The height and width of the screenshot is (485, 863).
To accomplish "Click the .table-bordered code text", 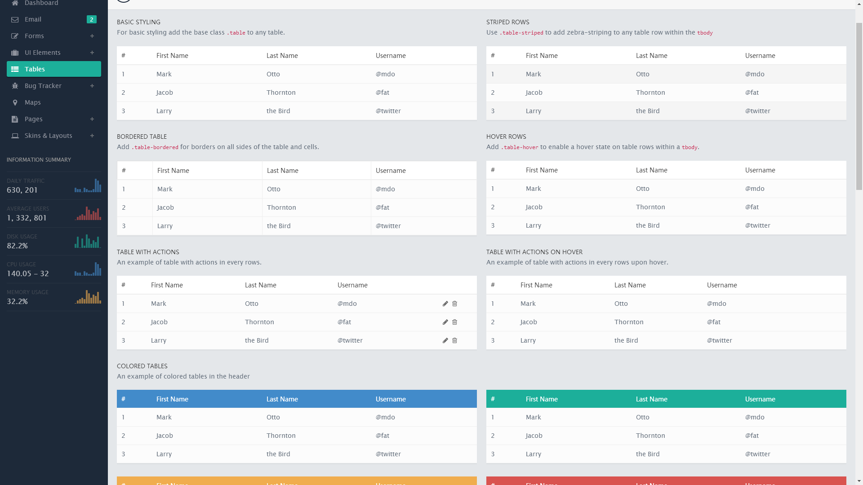I will click(x=155, y=147).
